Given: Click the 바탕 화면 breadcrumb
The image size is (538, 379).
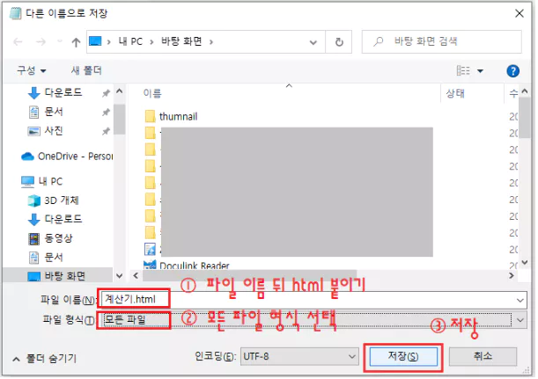Looking at the screenshot, I should pyautogui.click(x=181, y=41).
